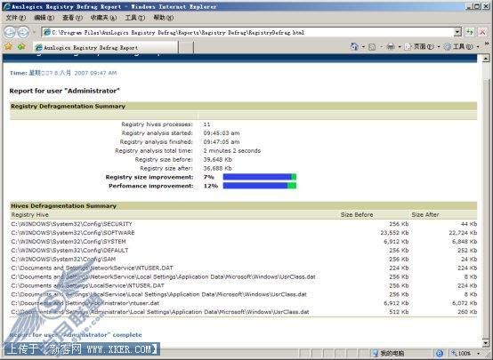Show more toolbar commands chevron
493x360 pixels.
[487, 44]
